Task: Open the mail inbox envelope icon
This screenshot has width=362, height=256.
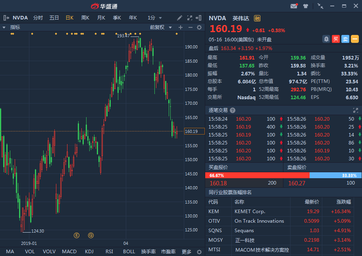Action: [294, 6]
